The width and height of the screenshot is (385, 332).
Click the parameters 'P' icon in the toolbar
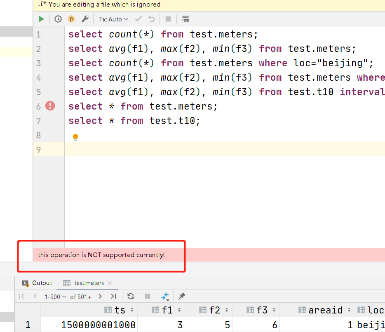[71, 19]
